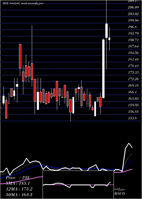142x199 pixels.
Task: Click the 187.64 price axis label
Action: (x=133, y=46)
